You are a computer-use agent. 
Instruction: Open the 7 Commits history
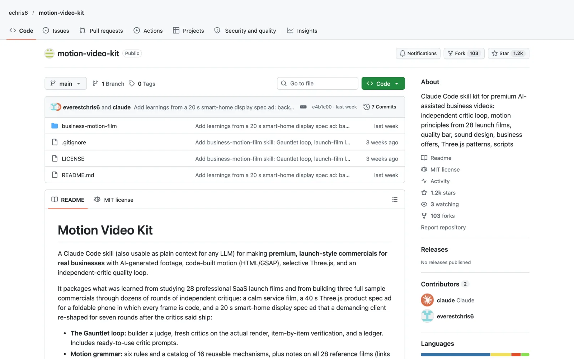[x=380, y=107]
